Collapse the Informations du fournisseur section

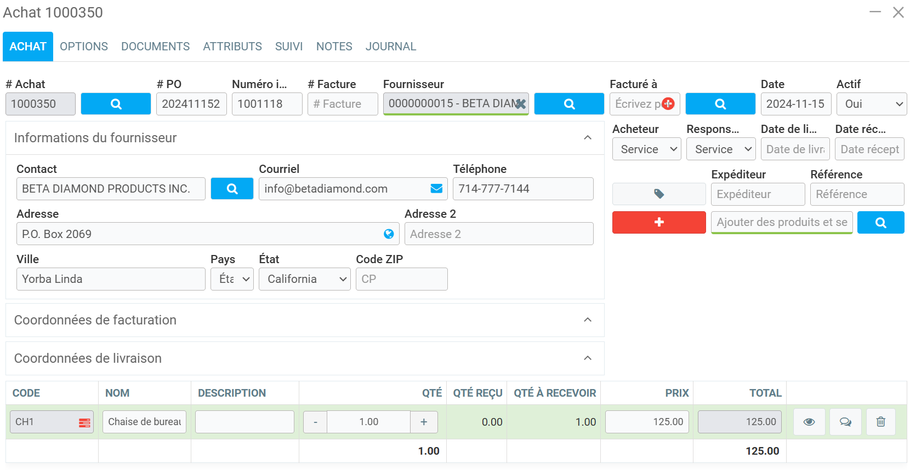(x=588, y=138)
